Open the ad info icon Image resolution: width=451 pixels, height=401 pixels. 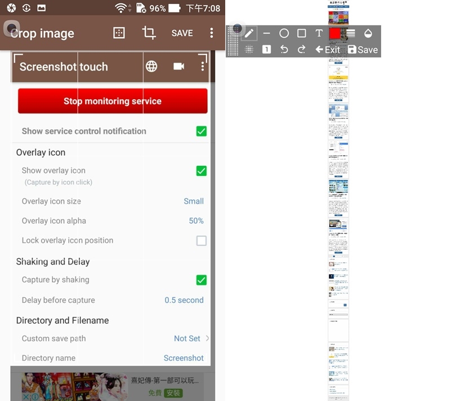[x=34, y=397]
